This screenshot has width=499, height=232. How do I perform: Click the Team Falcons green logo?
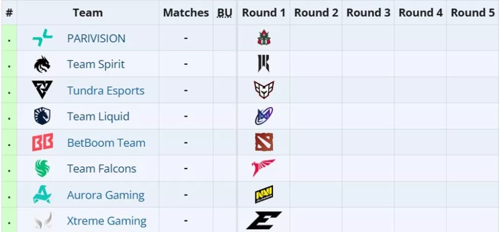42,168
